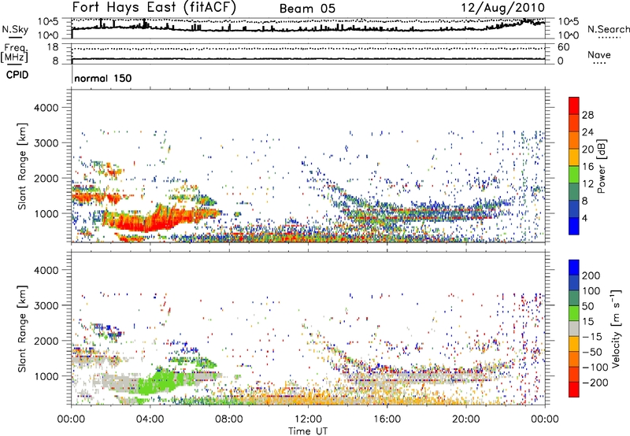Click the power panel's "Slant Range [km]" label
This screenshot has height=436, width=630.
pyautogui.click(x=22, y=166)
